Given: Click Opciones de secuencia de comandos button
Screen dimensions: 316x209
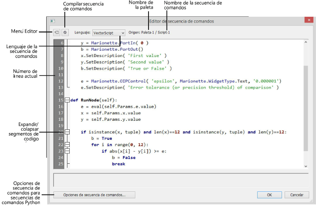Looking at the screenshot, I should 94,195.
